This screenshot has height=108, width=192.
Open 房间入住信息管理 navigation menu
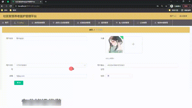tap(62, 23)
